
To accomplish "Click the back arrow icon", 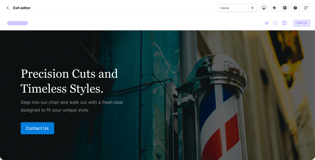I will (x=8, y=8).
